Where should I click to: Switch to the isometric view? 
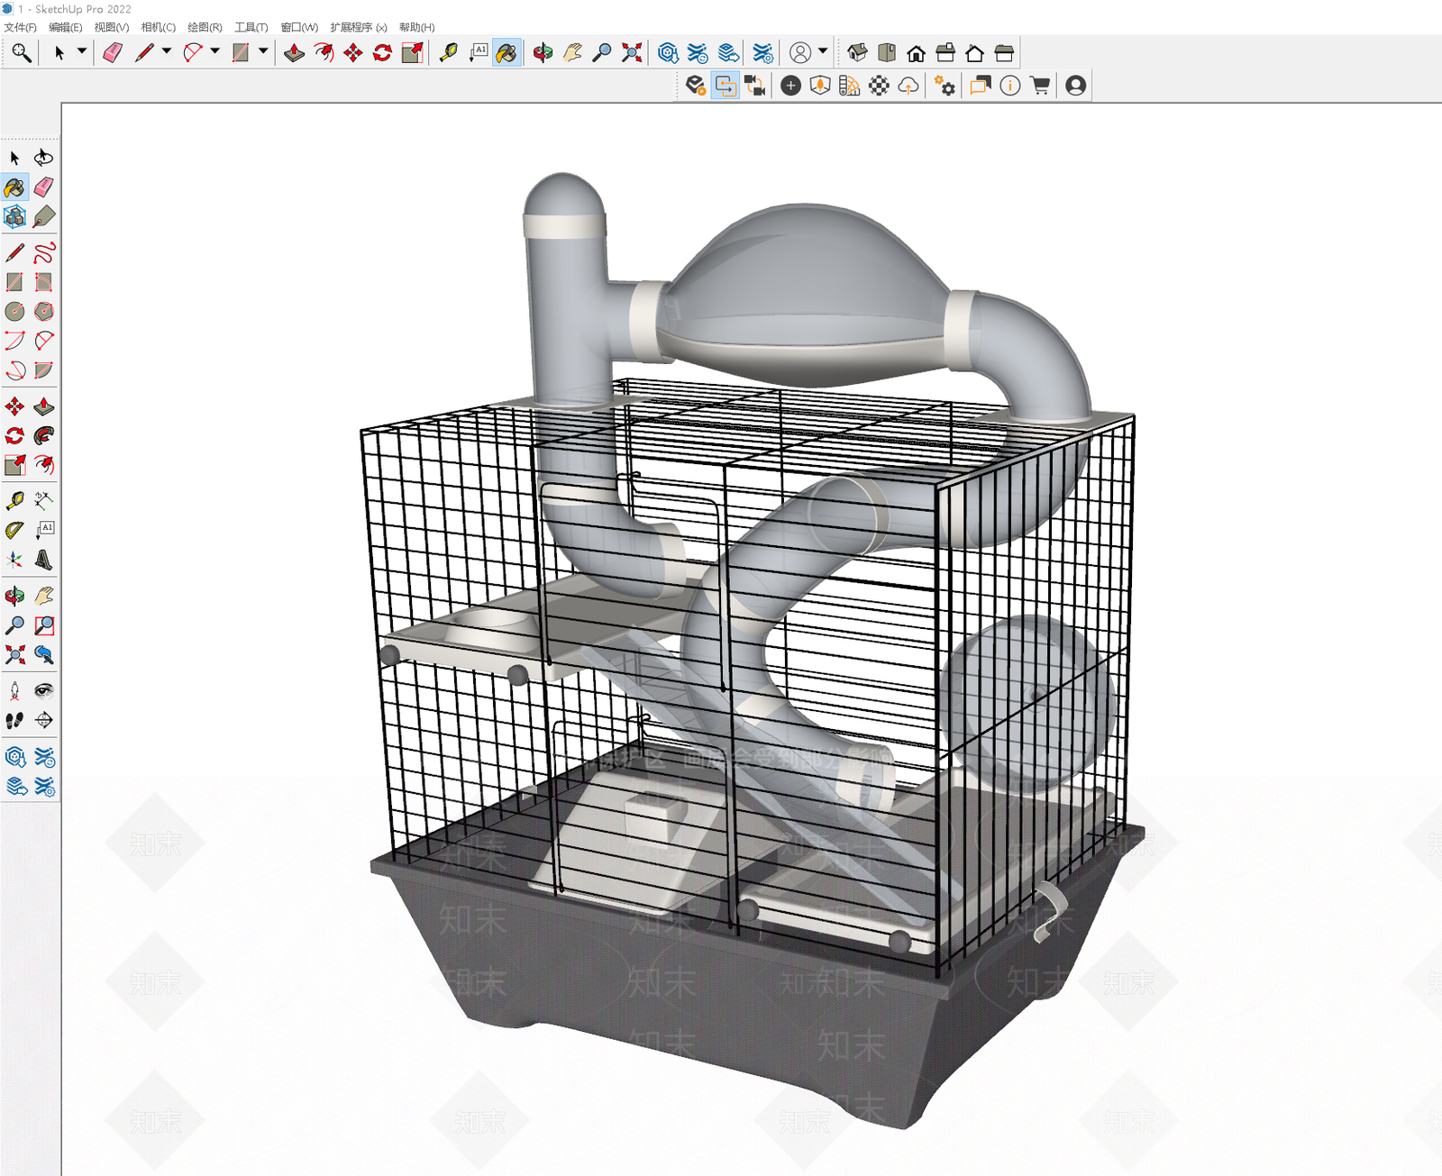pos(857,53)
